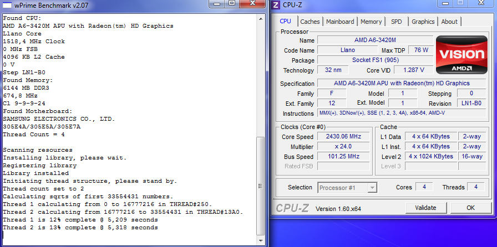Click the Validate button

point(425,208)
